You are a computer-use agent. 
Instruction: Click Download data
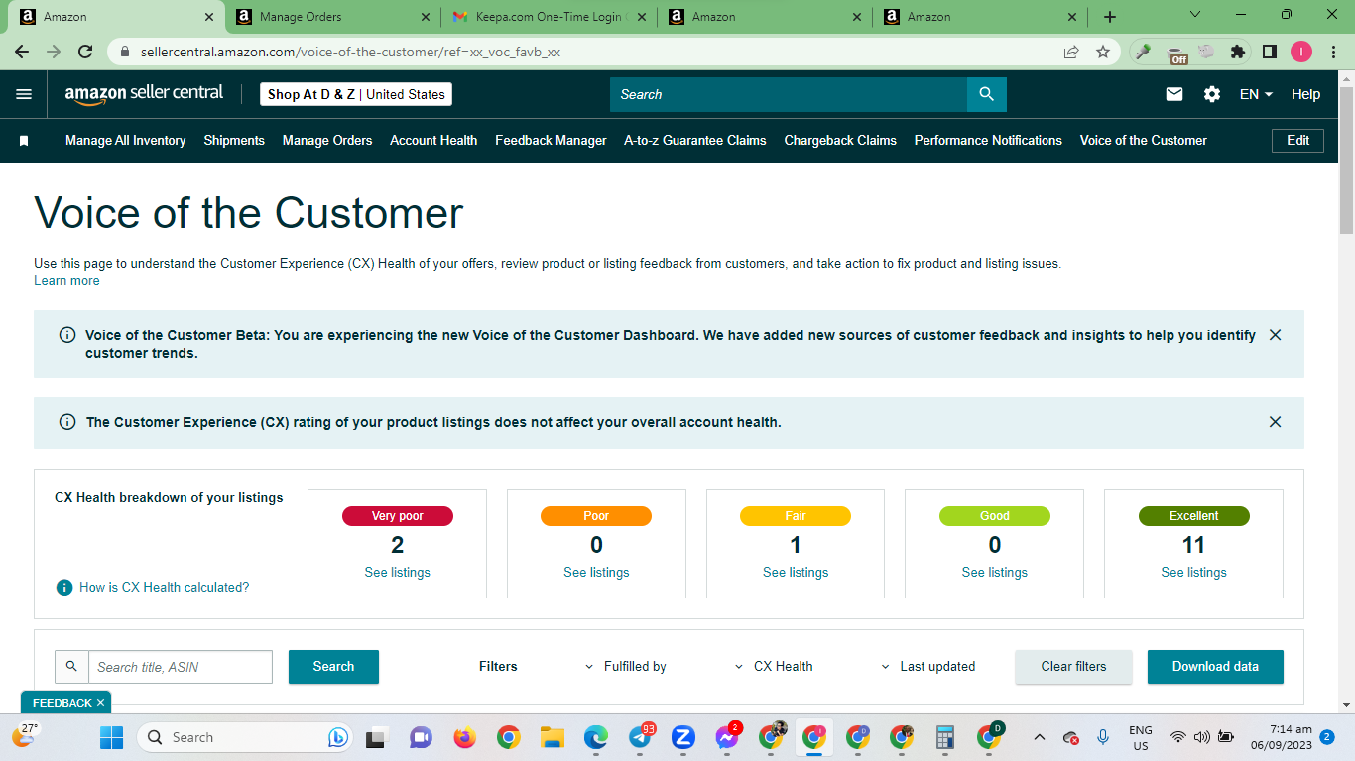[1215, 667]
